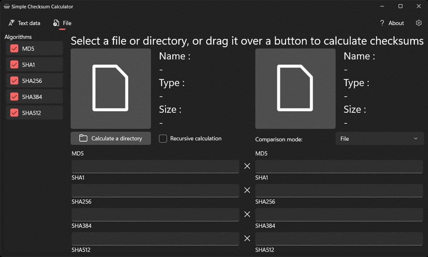Clear the MD5 checksum field
Screen dimensions: 428x257
pyautogui.click(x=247, y=166)
